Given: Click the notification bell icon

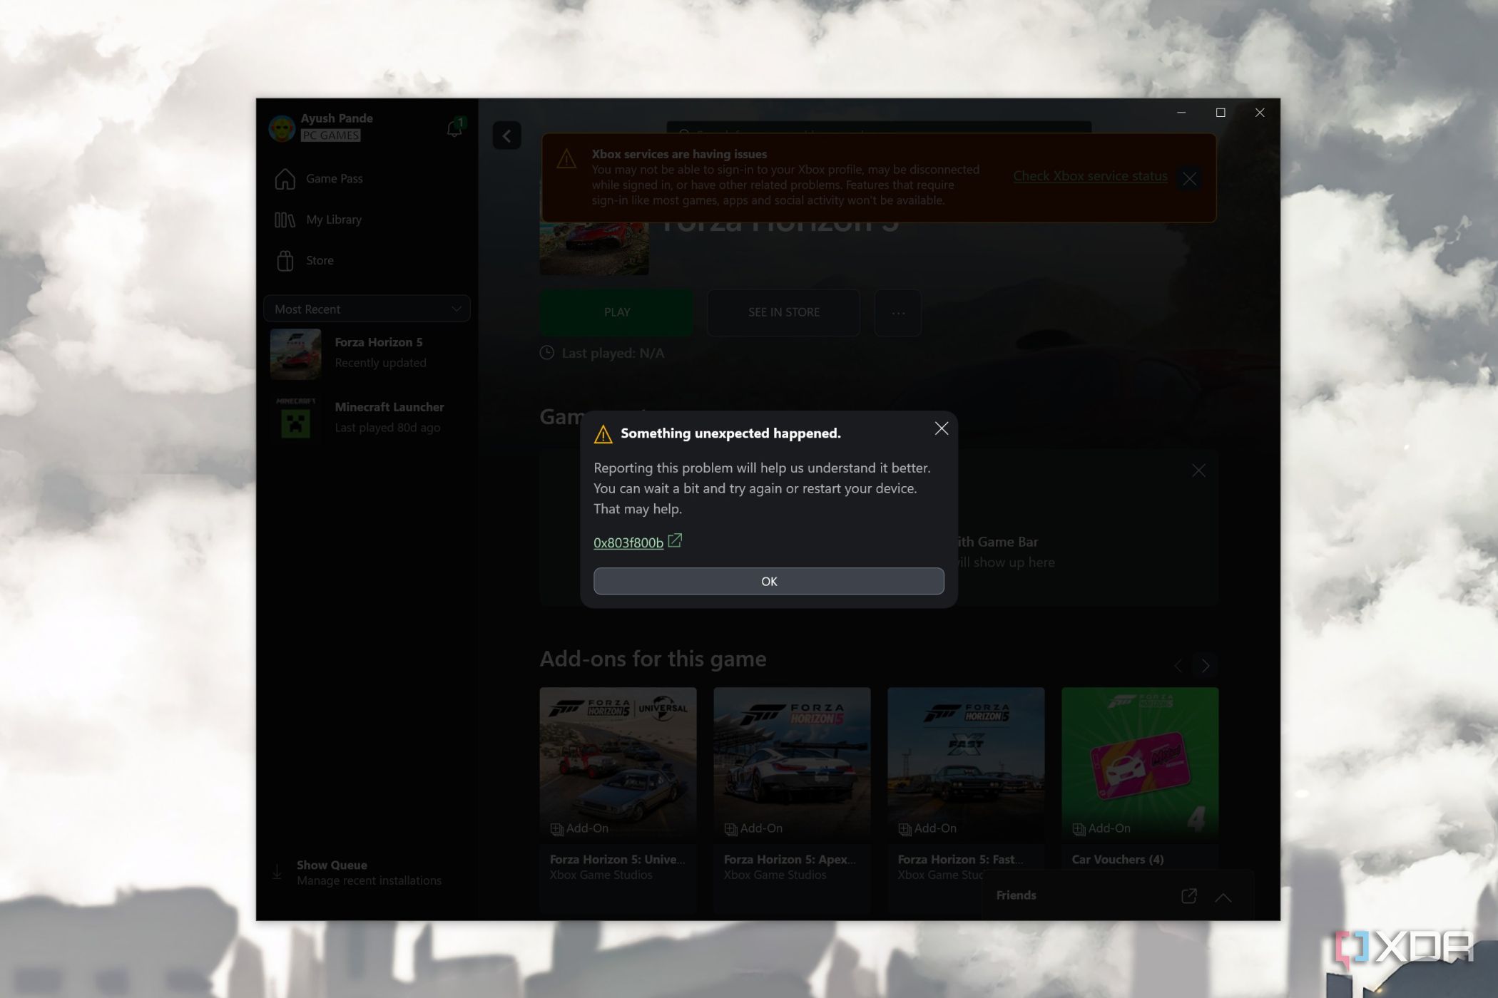Looking at the screenshot, I should pos(454,128).
